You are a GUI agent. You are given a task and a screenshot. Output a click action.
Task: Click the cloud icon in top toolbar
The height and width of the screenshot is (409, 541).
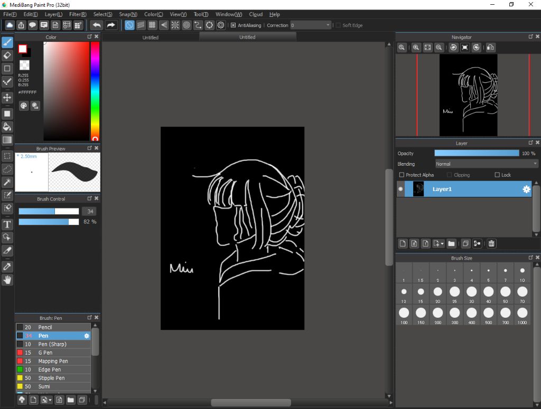tap(10, 25)
